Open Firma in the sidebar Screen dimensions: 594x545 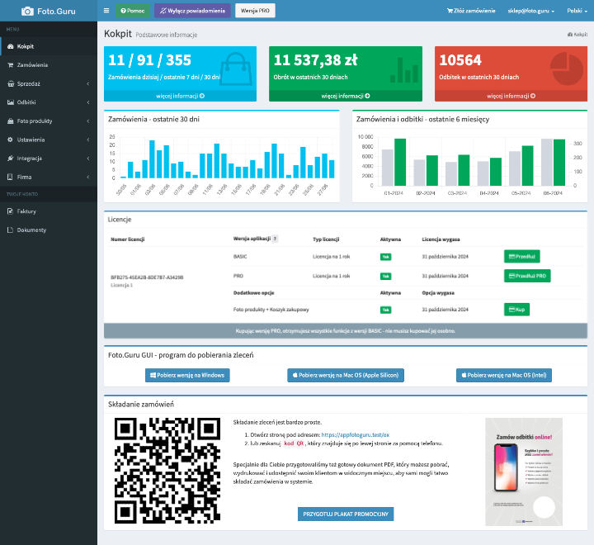pyautogui.click(x=49, y=177)
